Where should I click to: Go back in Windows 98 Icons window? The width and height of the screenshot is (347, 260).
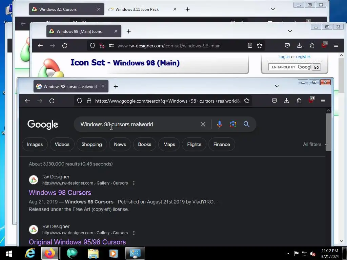[40, 46]
